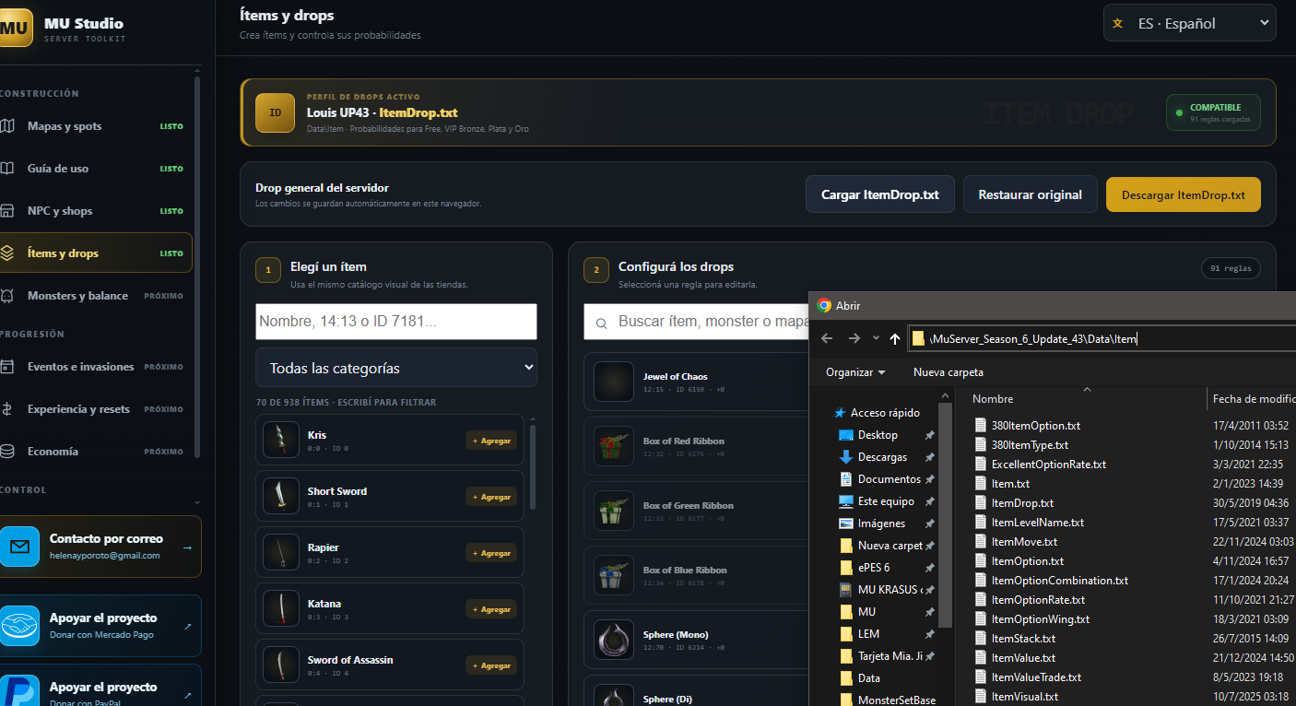Click the Sphere (Mono) item icon
This screenshot has height=706, width=1296.
613,640
